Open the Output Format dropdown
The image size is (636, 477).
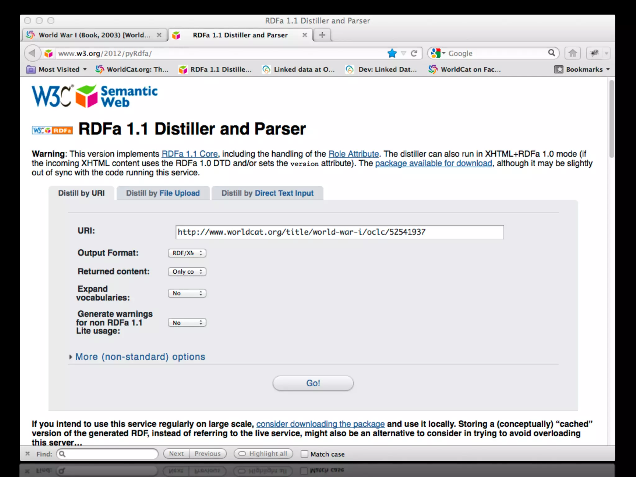pyautogui.click(x=187, y=253)
